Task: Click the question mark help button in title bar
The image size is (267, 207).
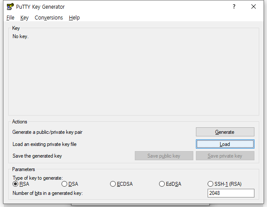Action: tap(234, 6)
